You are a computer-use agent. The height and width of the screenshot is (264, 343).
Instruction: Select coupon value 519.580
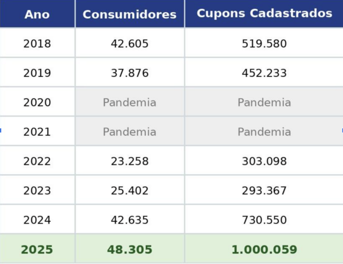click(x=264, y=44)
